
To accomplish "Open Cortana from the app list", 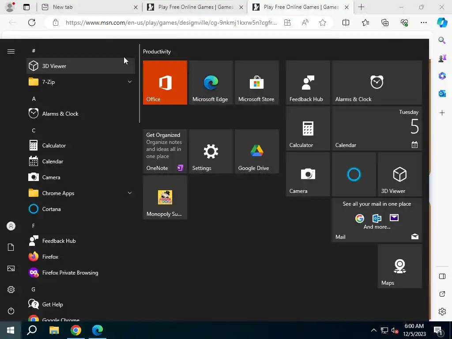I will click(81, 209).
